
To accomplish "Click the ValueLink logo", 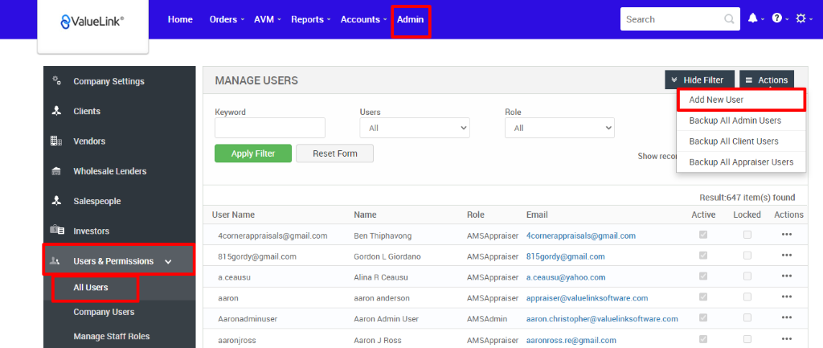I will click(x=92, y=22).
